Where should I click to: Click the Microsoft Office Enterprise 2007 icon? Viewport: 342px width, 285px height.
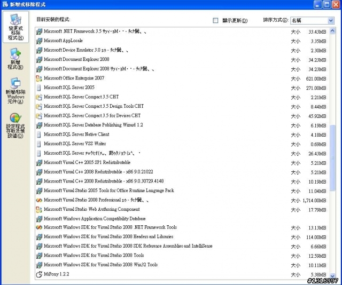tap(39, 78)
